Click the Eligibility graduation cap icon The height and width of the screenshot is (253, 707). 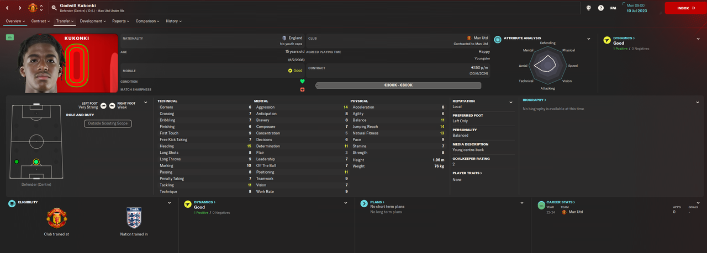tap(12, 203)
